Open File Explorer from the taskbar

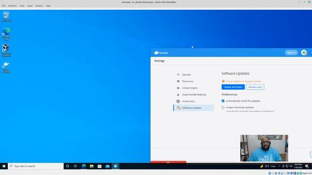click(x=92, y=166)
